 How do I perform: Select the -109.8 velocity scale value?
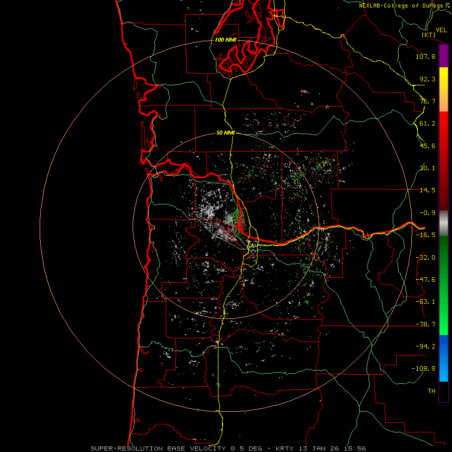(423, 369)
